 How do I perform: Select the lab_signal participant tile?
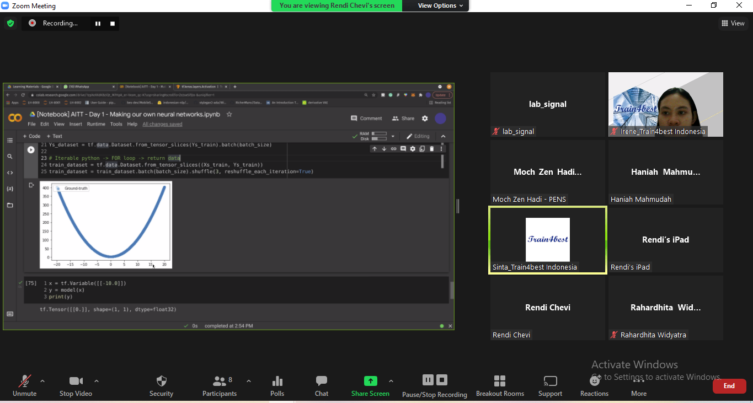(548, 104)
